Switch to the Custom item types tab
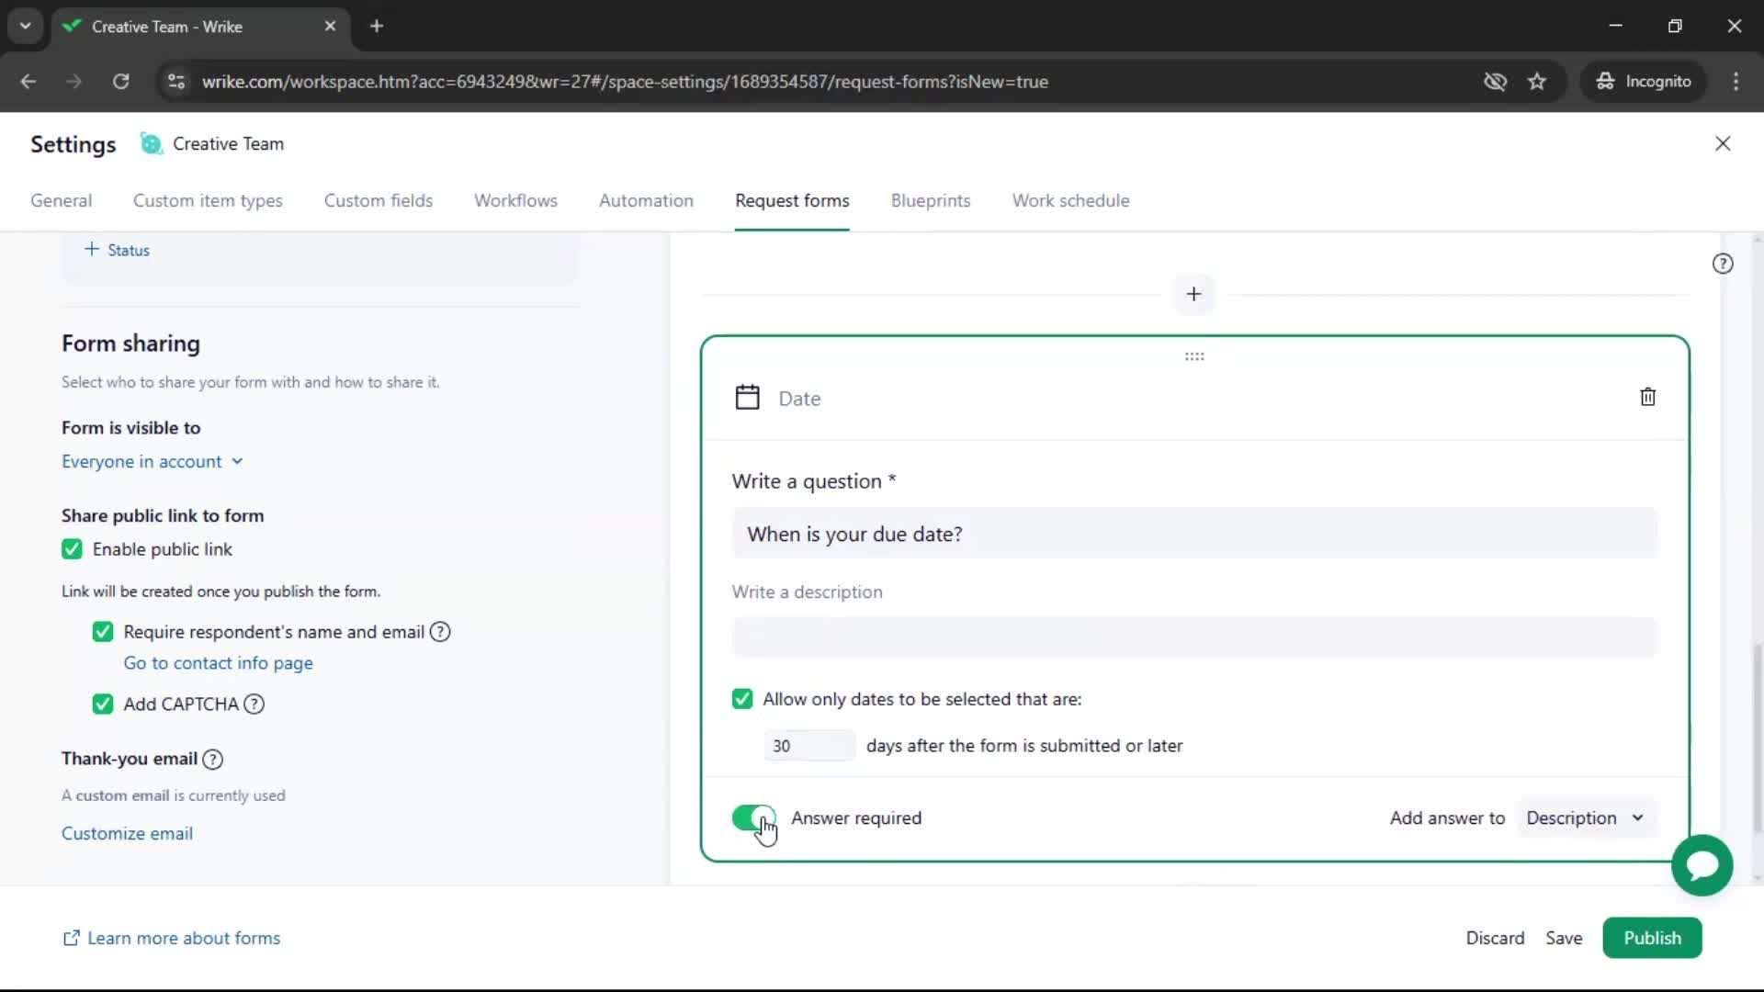Screen dimensions: 1764x992 (208, 200)
